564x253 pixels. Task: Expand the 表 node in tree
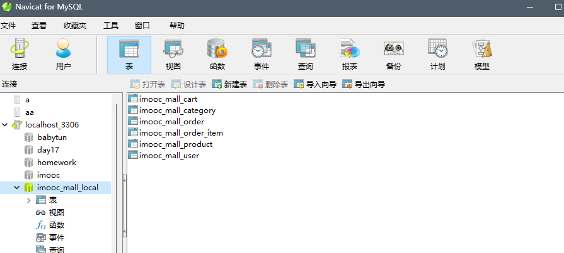tap(29, 200)
